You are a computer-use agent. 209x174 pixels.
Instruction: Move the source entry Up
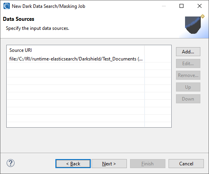coord(188,87)
